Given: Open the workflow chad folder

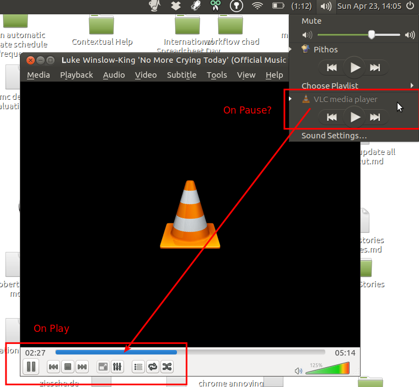Looking at the screenshot, I should (231, 30).
